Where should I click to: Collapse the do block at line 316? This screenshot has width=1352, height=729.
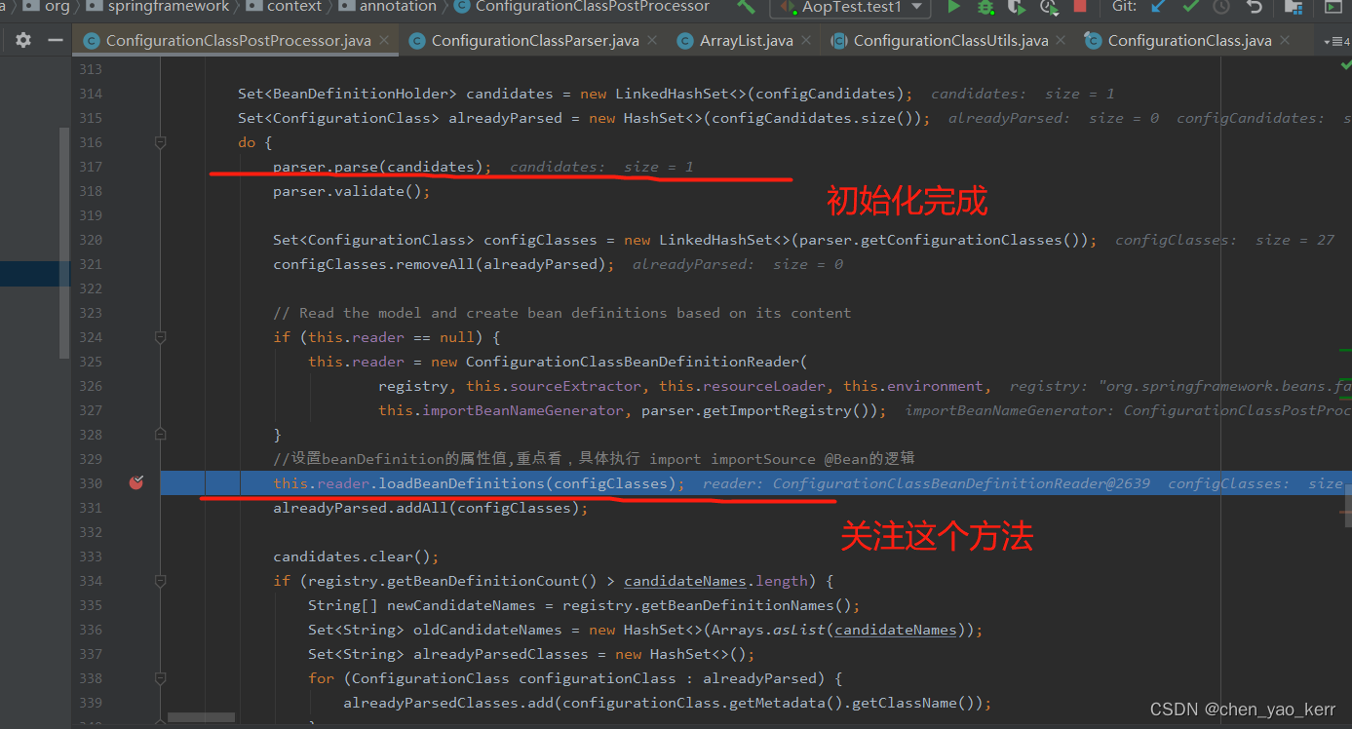(160, 142)
